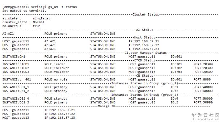Image resolution: width=223 pixels, height=123 pixels.
Task: Click the AZ Status section header
Action: 145,30
